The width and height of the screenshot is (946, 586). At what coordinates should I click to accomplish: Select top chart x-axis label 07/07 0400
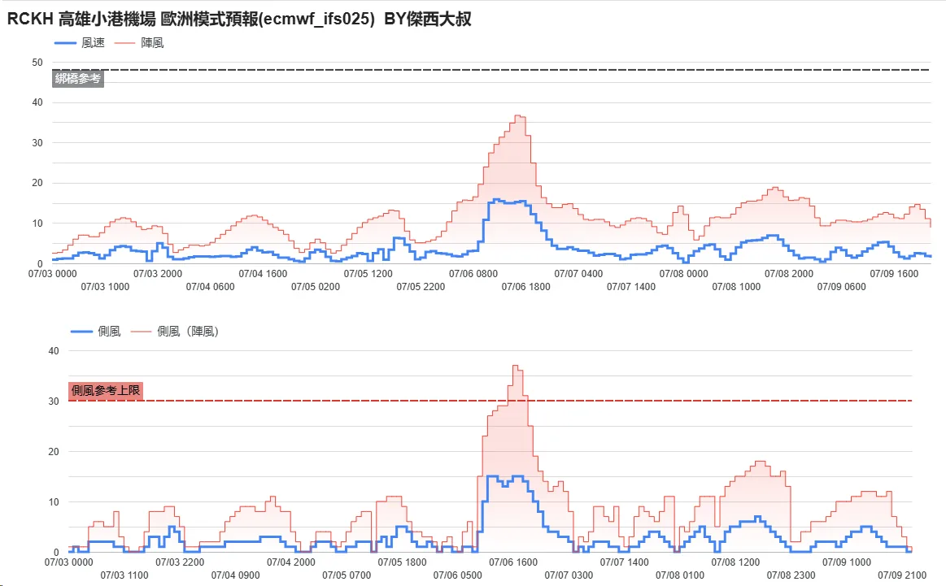click(578, 274)
